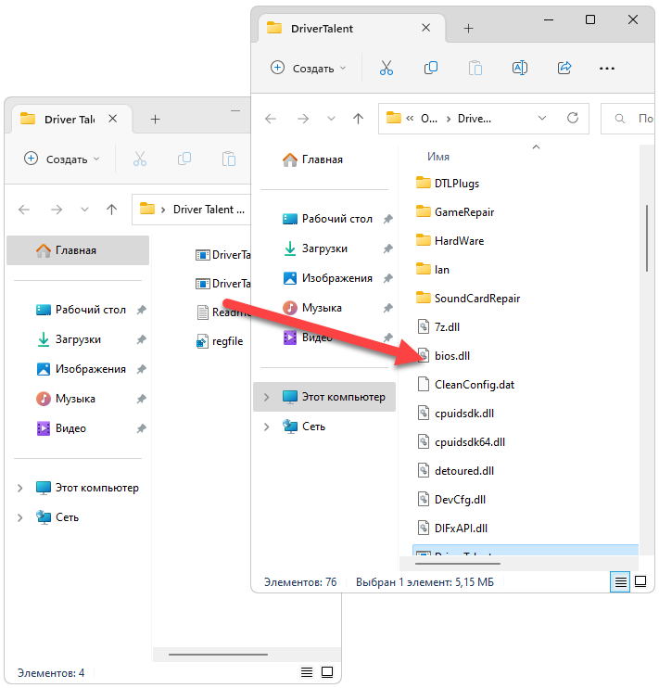Select the detoured.dll file
This screenshot has height=688, width=659.
(x=455, y=471)
